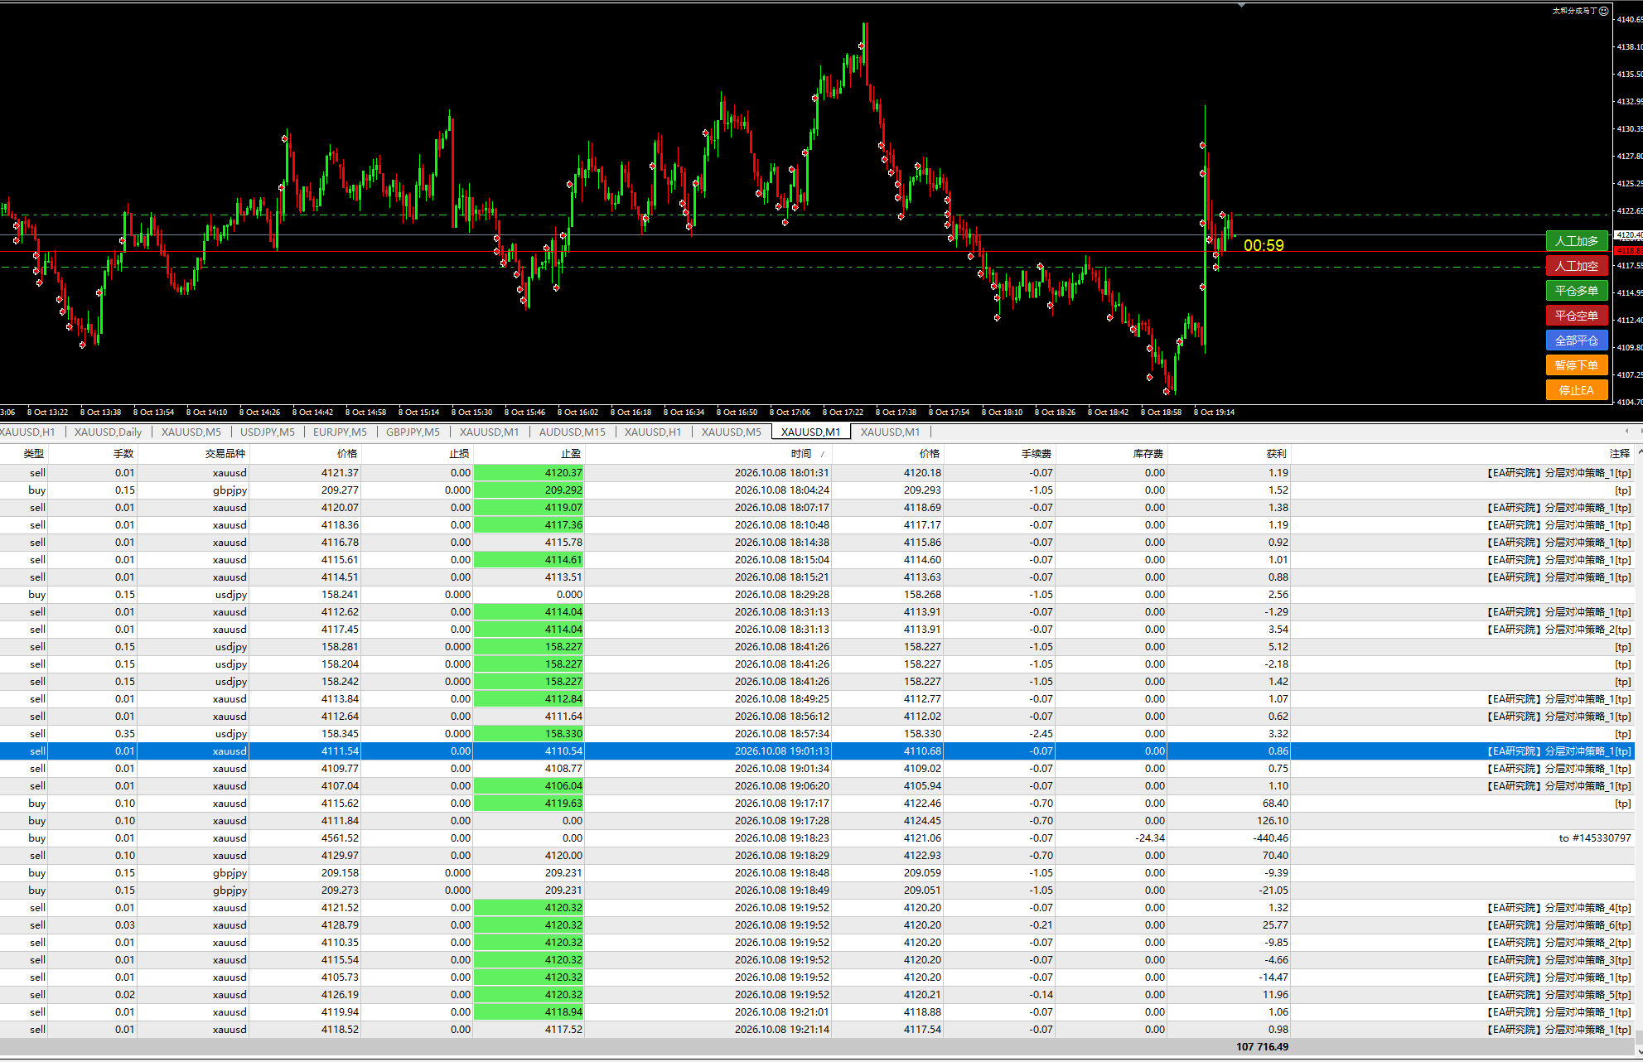1643x1062 pixels.
Task: Open the AUDUSD,M15 chart tab
Action: point(572,432)
